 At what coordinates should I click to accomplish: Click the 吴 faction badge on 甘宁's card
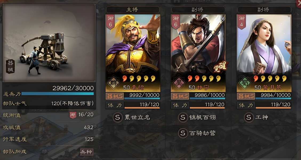click(x=179, y=83)
